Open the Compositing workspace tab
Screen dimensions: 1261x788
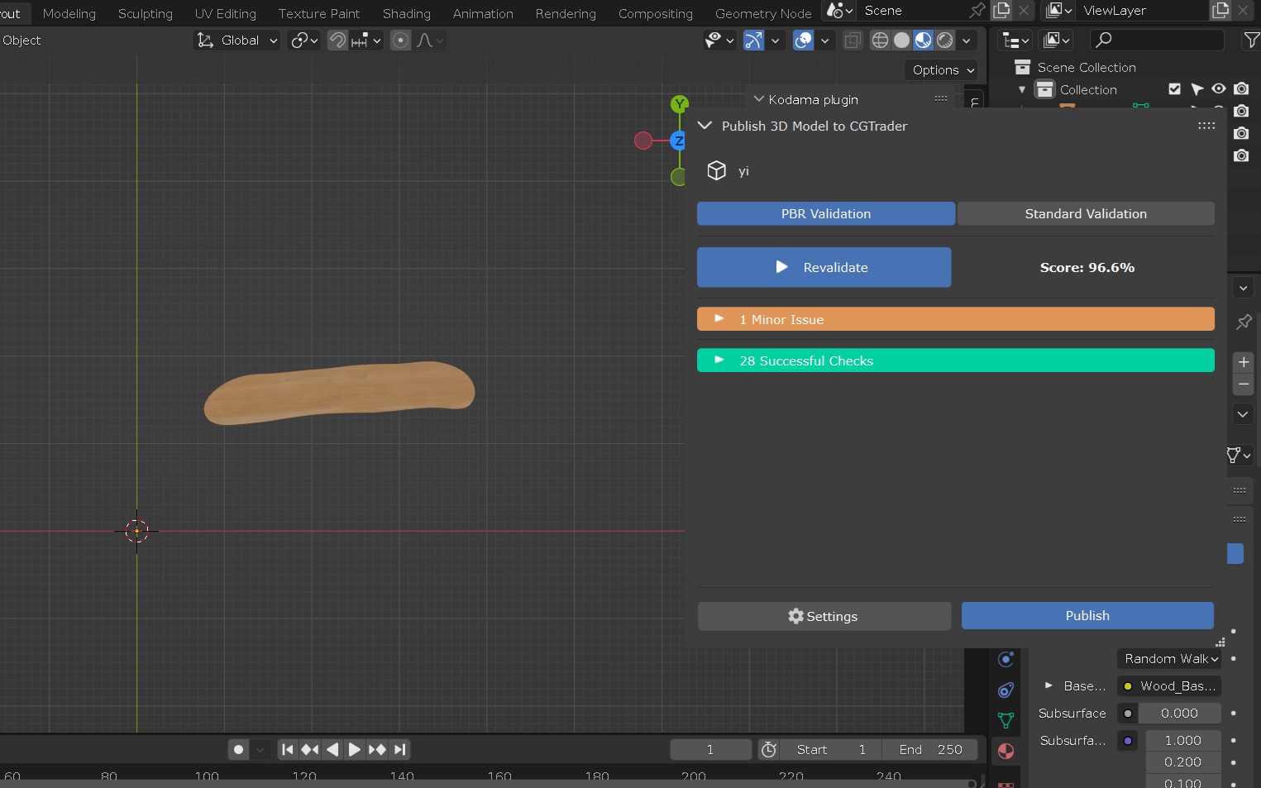click(656, 14)
